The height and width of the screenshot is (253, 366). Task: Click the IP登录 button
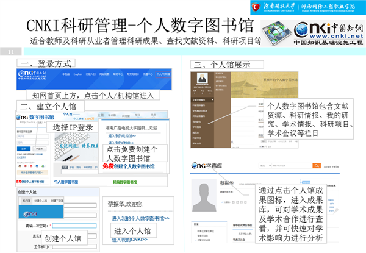pos(40,149)
